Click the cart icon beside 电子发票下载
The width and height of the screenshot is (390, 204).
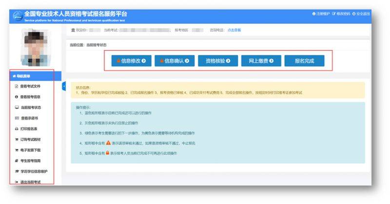[x=17, y=150]
